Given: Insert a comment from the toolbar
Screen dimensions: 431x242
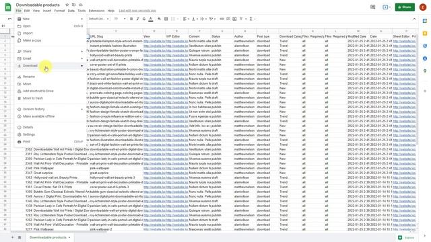Looking at the screenshot, I should (228, 19).
